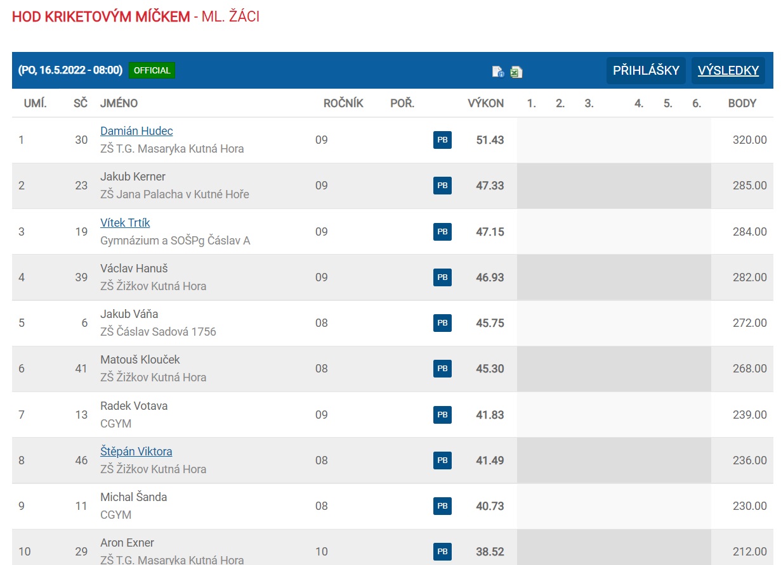This screenshot has height=565, width=781.
Task: Select the name Jakub Kerner
Action: pos(133,177)
